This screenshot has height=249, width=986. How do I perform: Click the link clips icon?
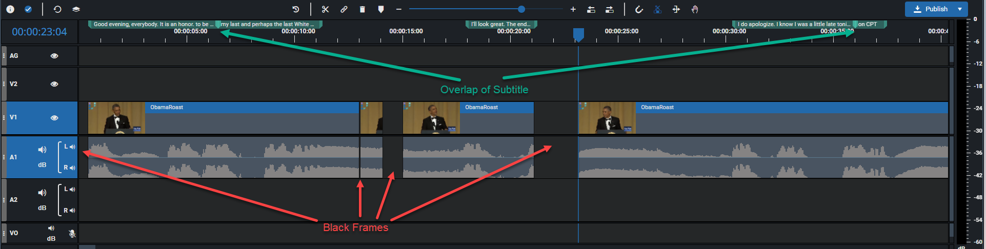coord(344,9)
